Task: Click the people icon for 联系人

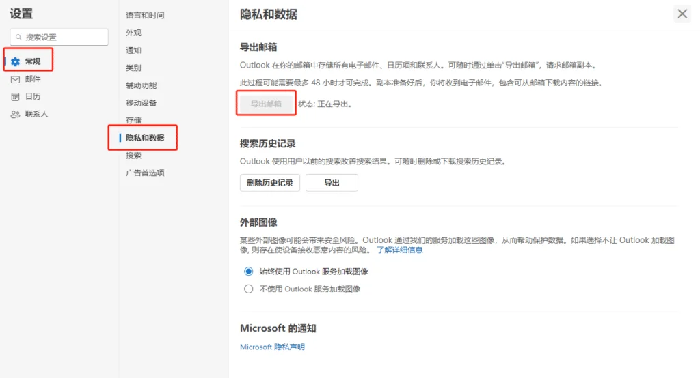Action: tap(15, 115)
